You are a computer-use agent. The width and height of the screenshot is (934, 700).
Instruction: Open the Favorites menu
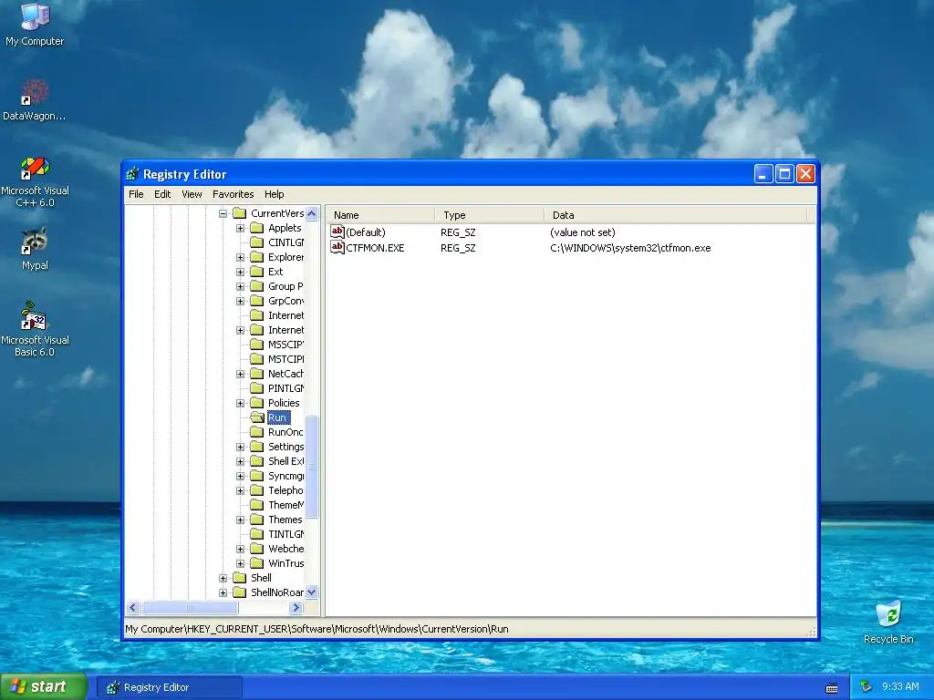pyautogui.click(x=233, y=194)
